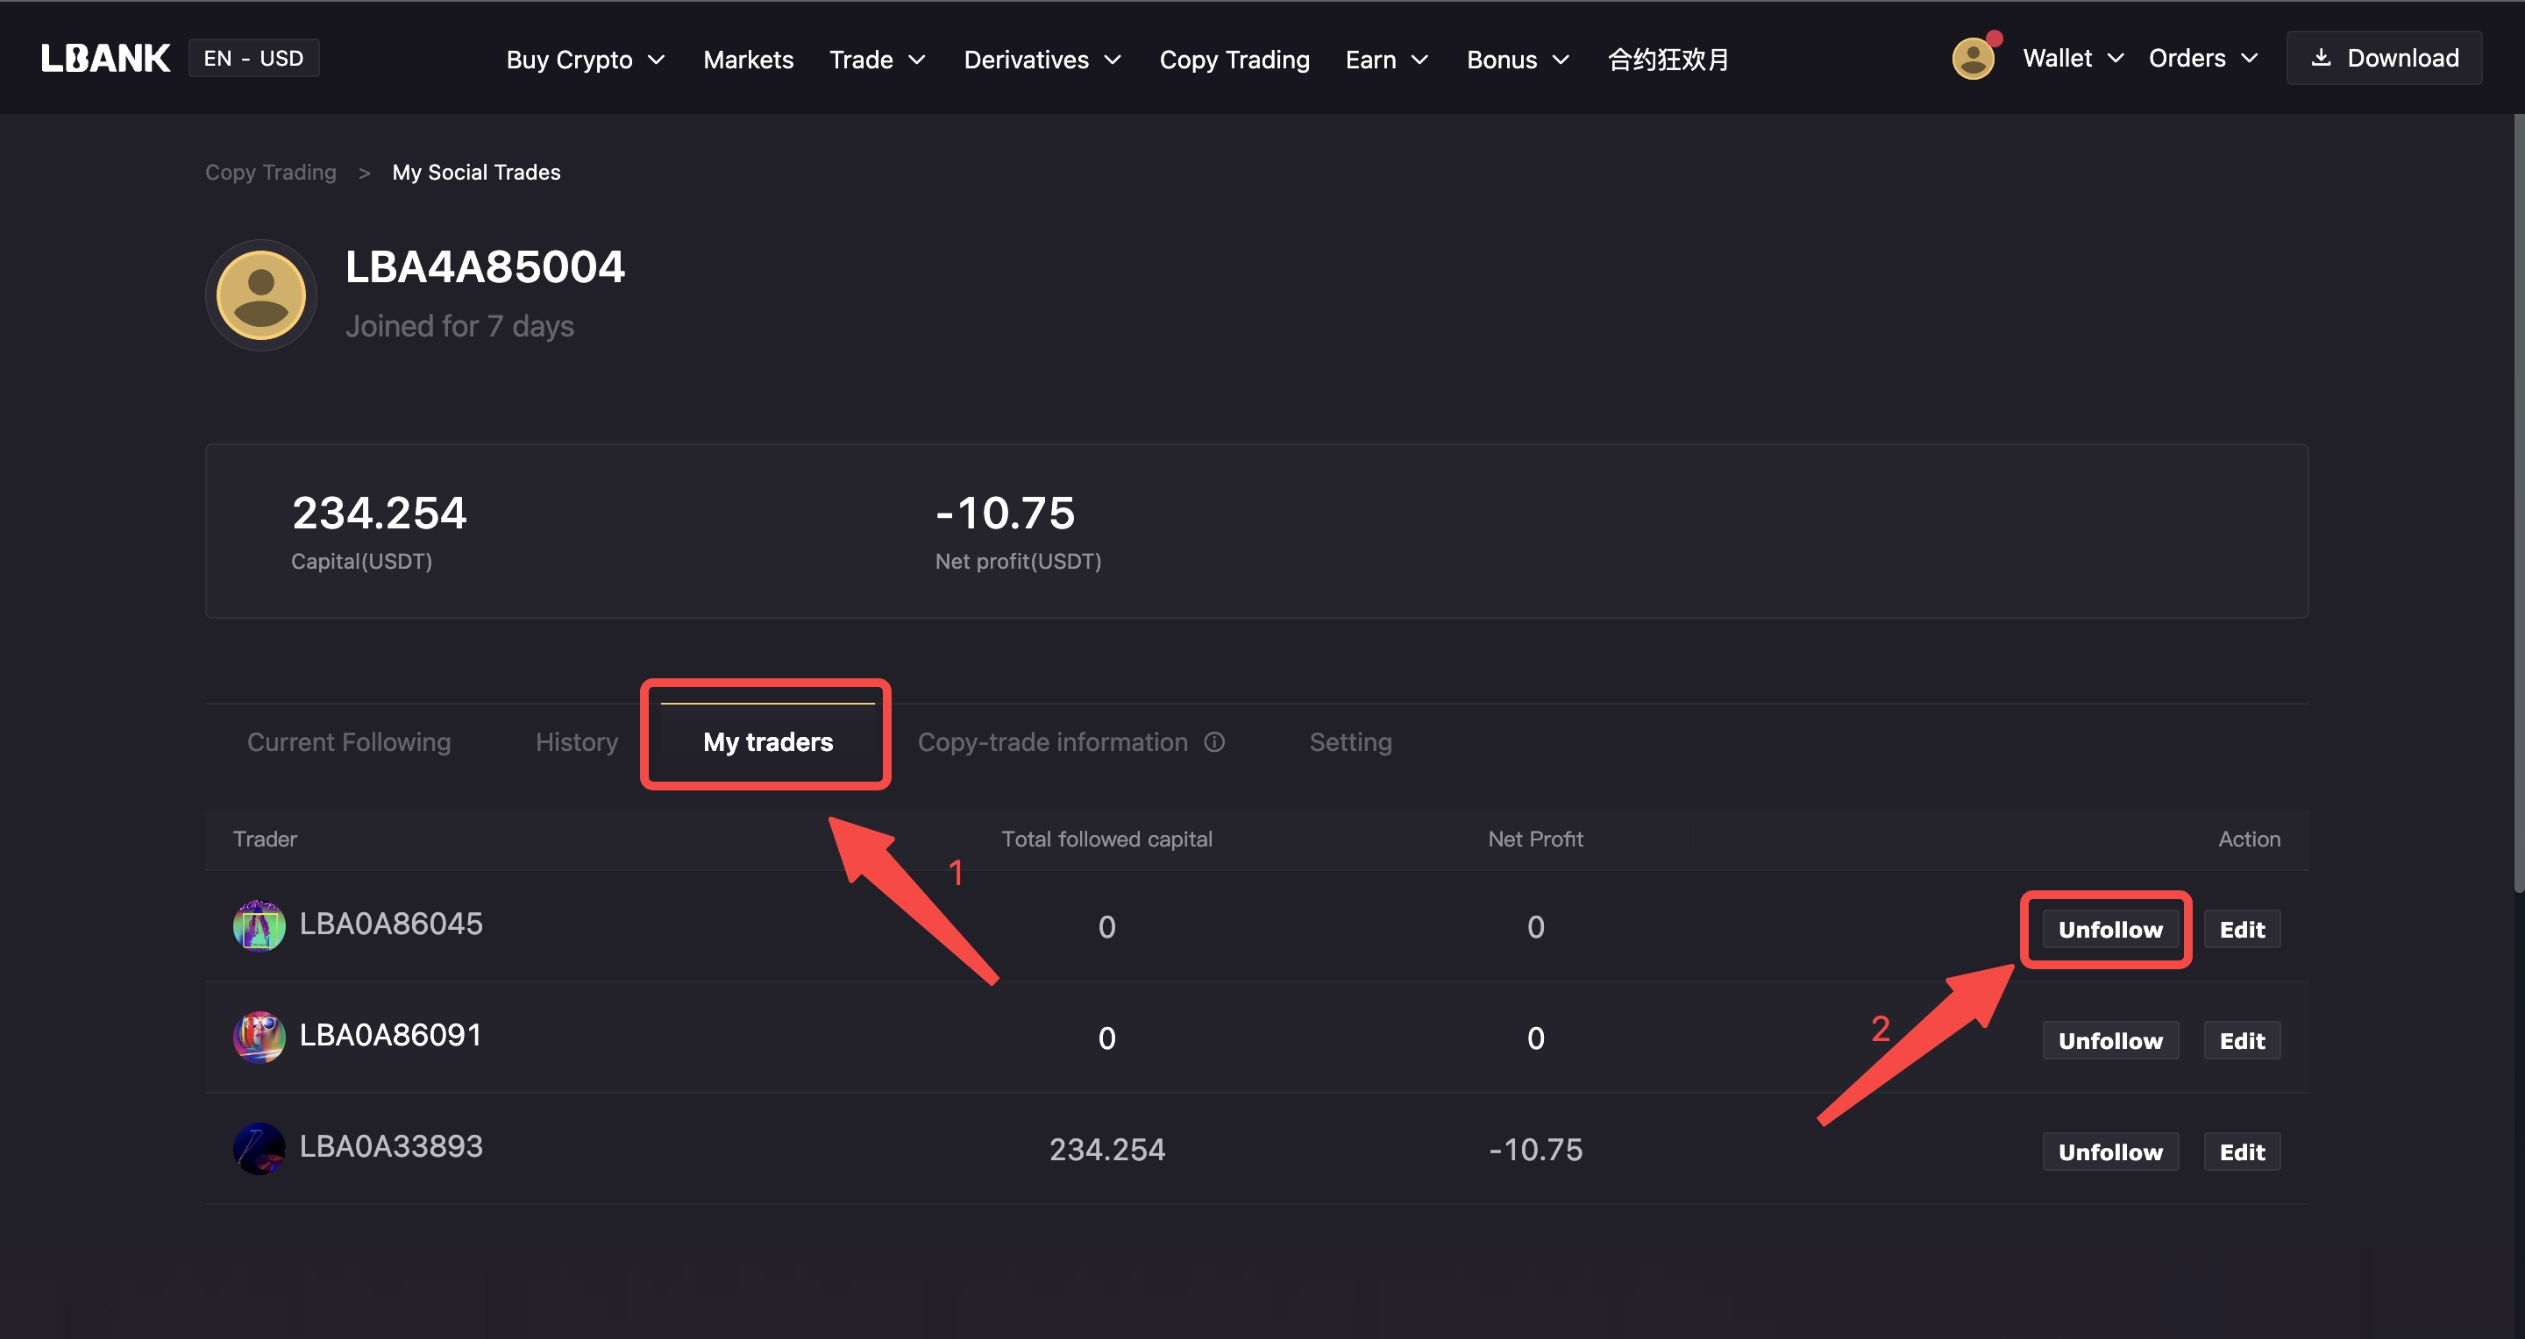Click the Trader column header

[265, 840]
